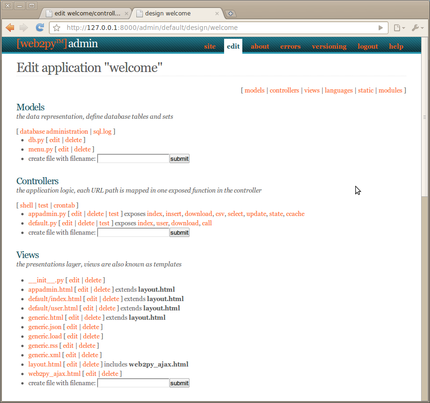Click the go arrow in address bar
This screenshot has width=430, height=403.
tap(381, 28)
